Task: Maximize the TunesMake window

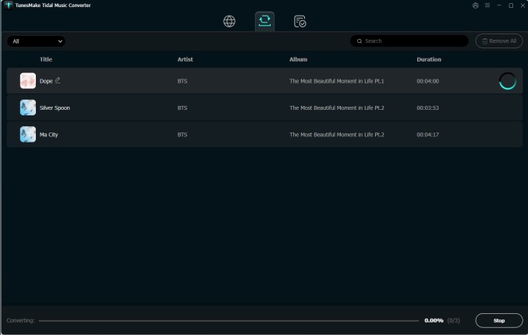Action: point(511,5)
